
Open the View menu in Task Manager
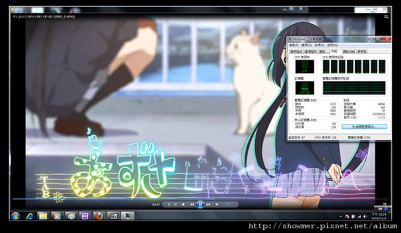[319, 45]
